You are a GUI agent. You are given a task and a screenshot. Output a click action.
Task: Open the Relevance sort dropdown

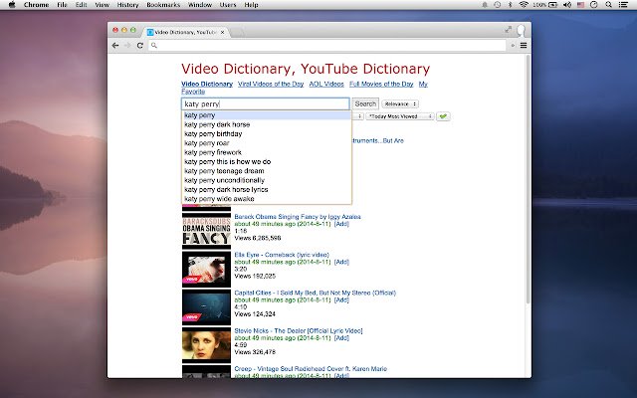(x=400, y=103)
